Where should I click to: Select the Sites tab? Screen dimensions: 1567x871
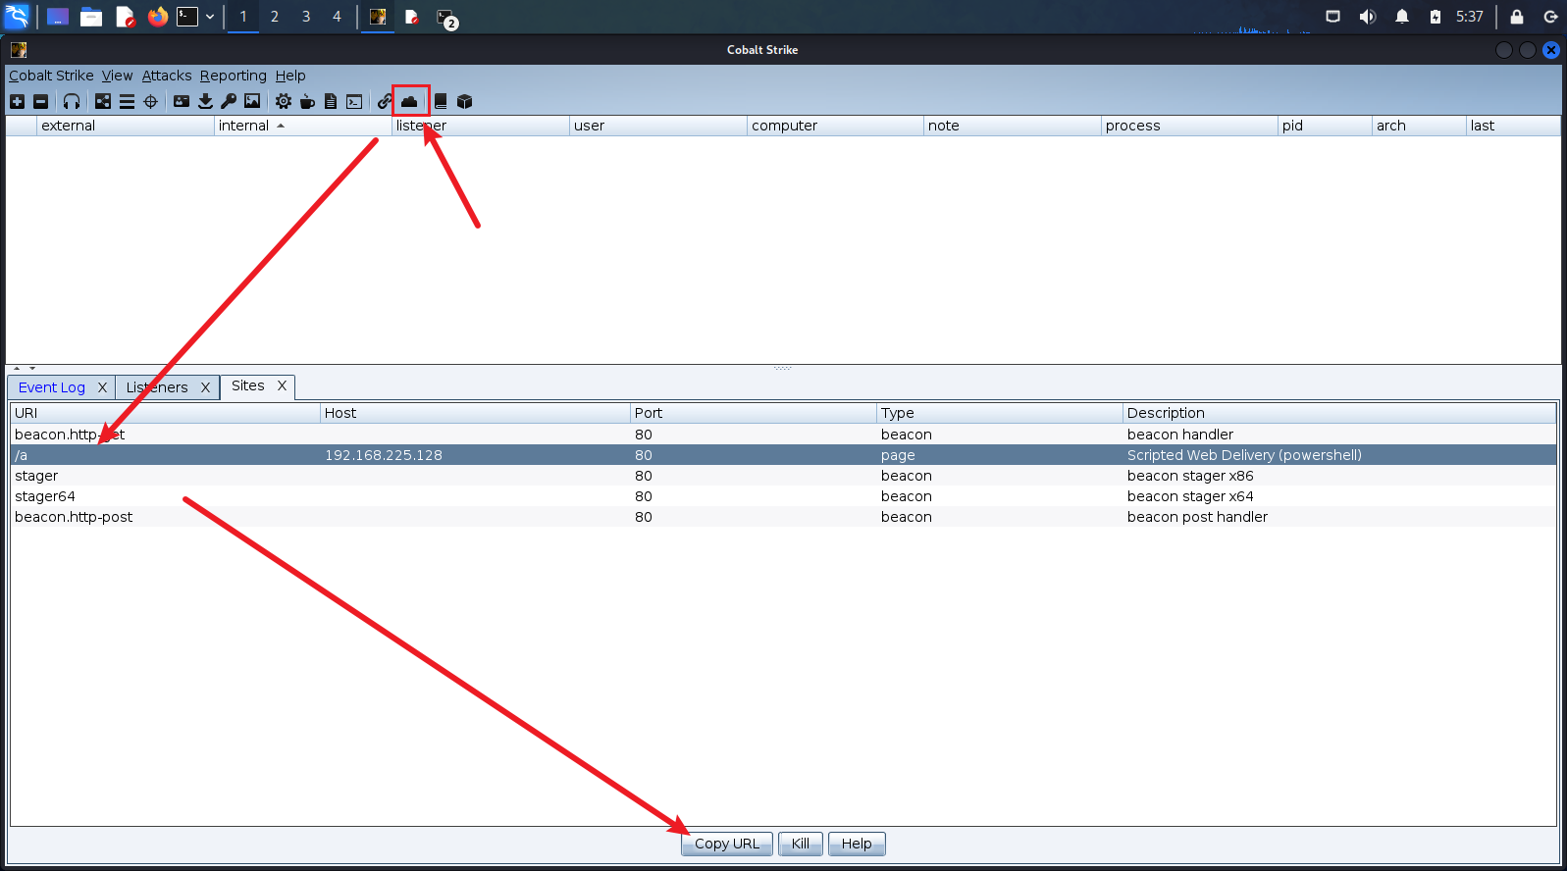coord(248,386)
